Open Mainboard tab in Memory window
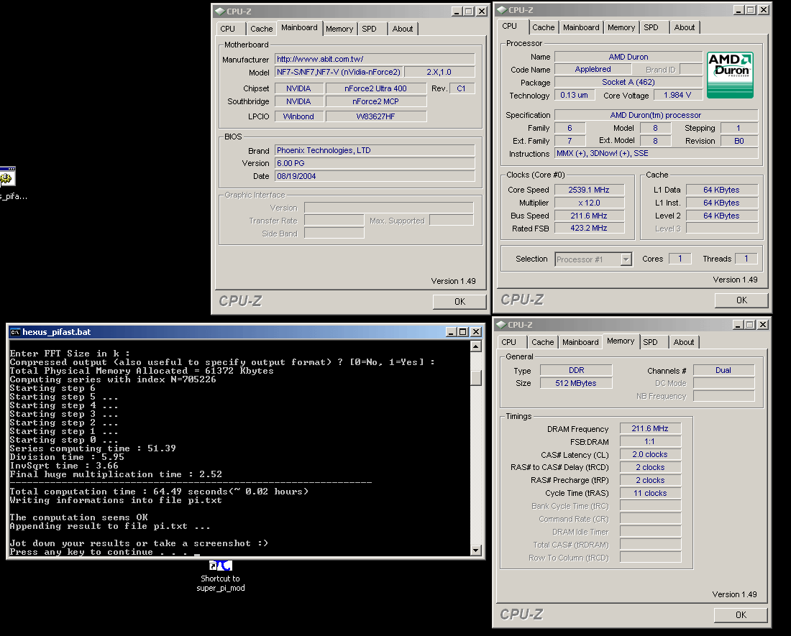The width and height of the screenshot is (791, 636). (580, 341)
